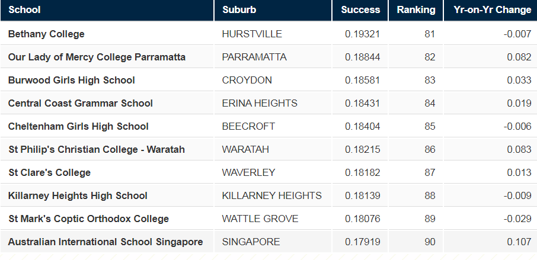
Task: Select Cheltenham Girls High School
Action: point(78,126)
